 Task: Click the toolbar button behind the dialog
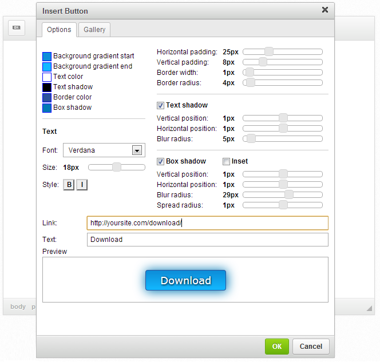pyautogui.click(x=17, y=27)
